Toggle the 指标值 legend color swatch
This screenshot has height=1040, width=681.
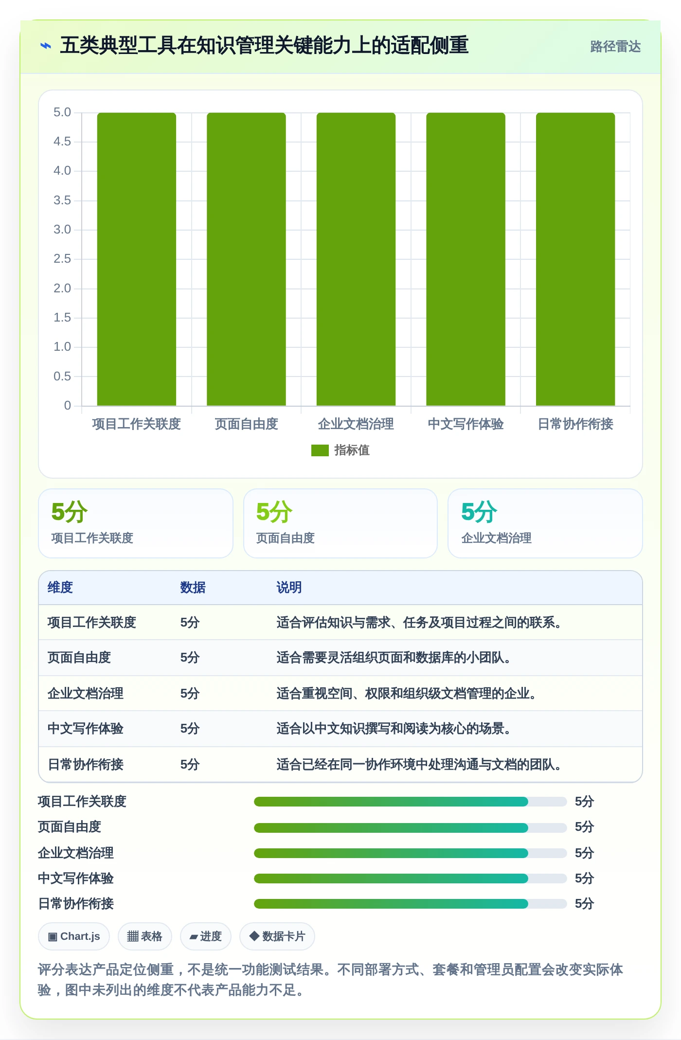coord(320,450)
